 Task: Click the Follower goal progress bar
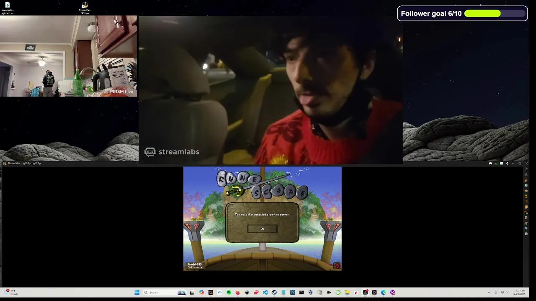pyautogui.click(x=495, y=13)
